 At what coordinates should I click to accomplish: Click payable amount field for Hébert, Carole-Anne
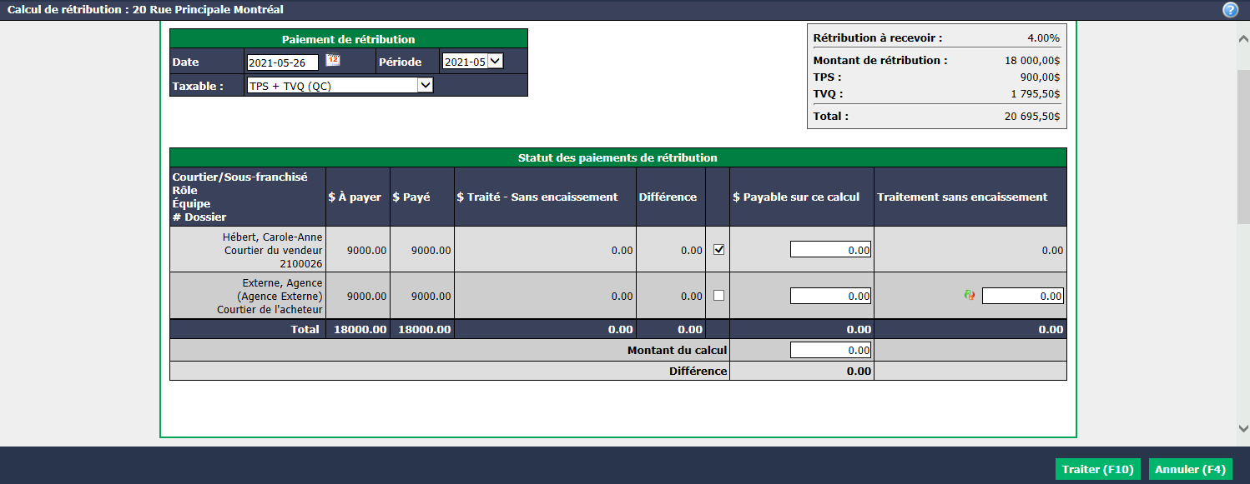tap(830, 249)
